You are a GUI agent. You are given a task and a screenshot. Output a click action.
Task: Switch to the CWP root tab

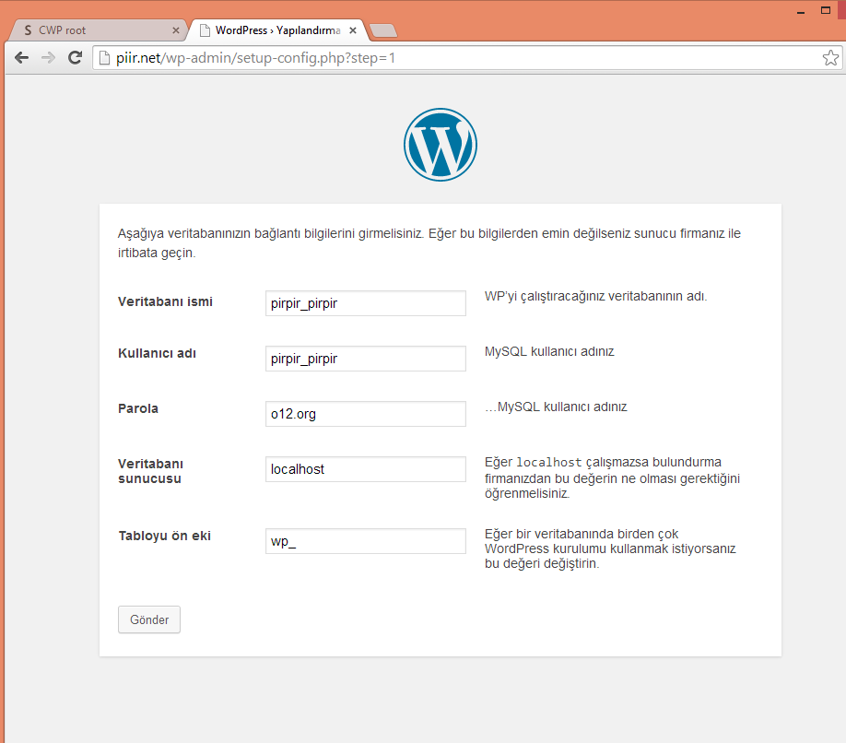coord(97,30)
